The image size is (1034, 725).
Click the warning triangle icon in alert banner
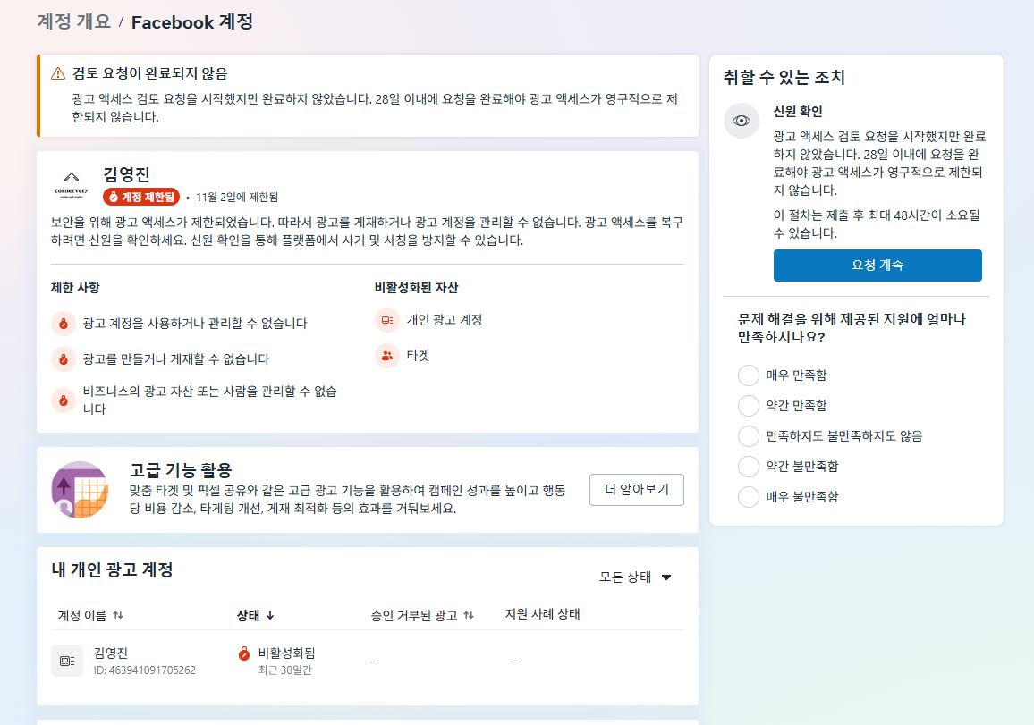coord(58,73)
